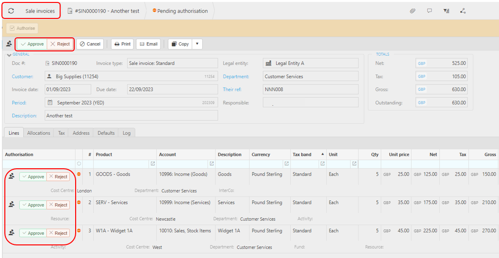Click the Description field with Another test

(131, 115)
